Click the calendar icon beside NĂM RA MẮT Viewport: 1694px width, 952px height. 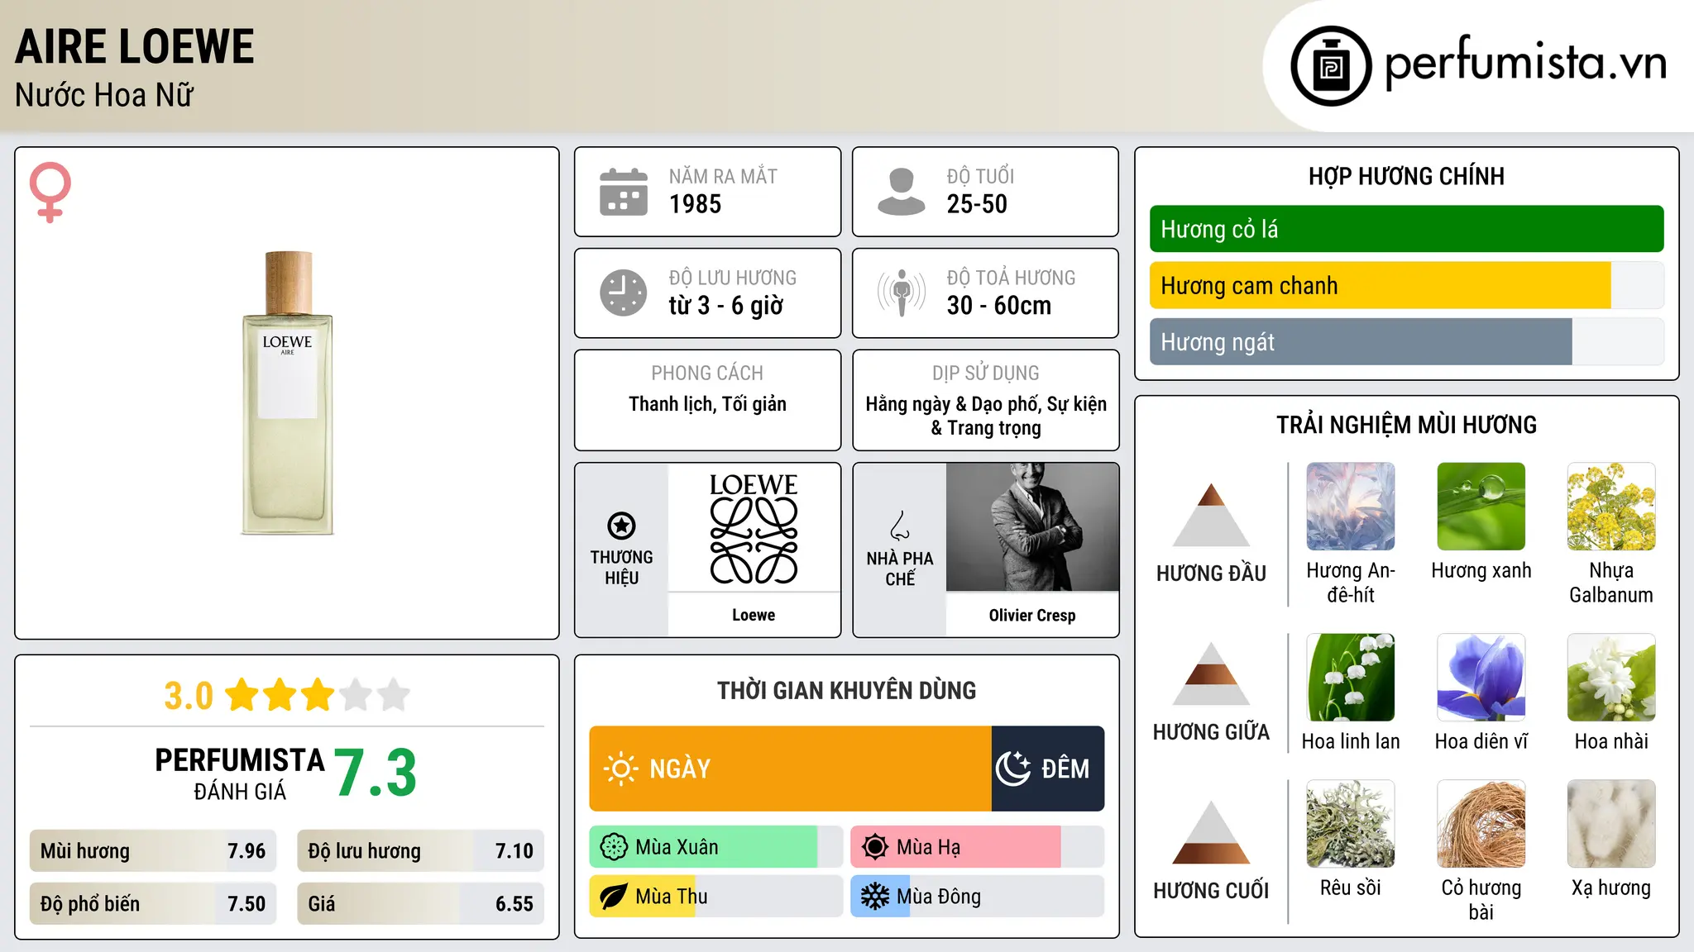[x=624, y=192]
